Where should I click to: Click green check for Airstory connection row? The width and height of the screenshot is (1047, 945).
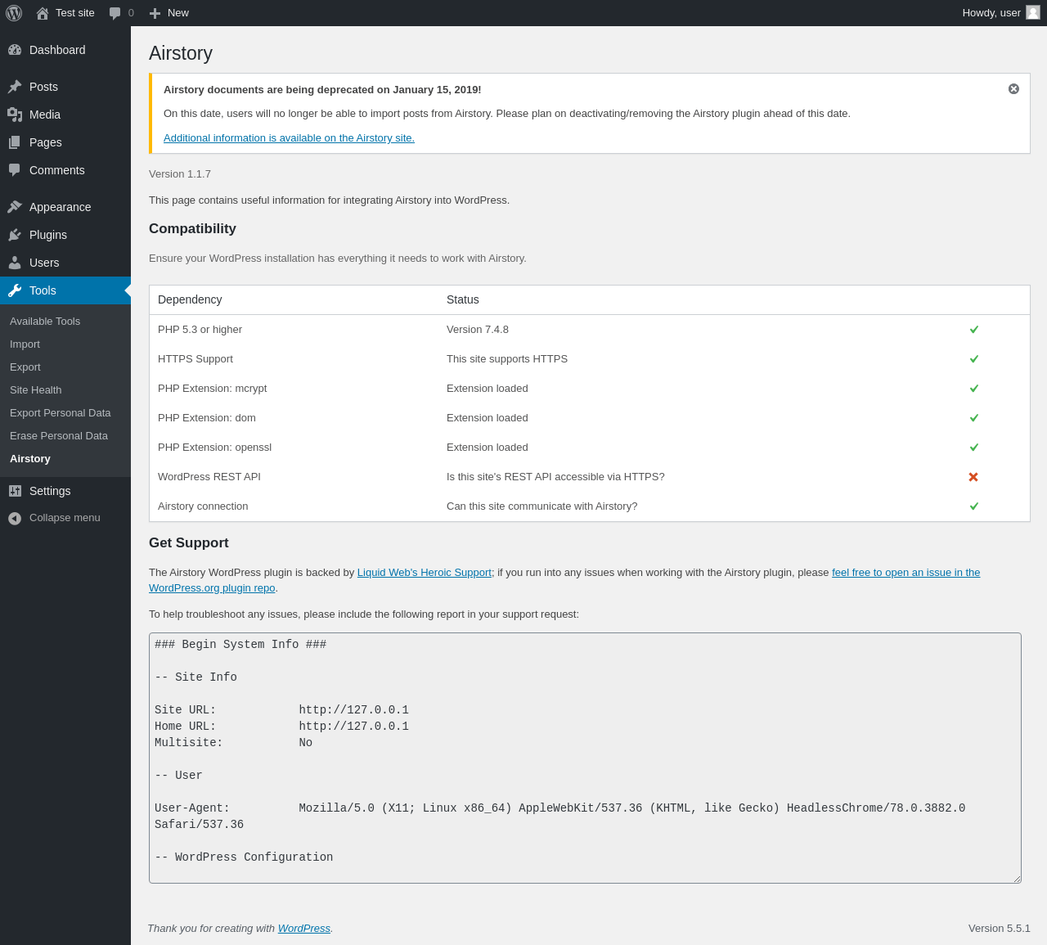[974, 506]
